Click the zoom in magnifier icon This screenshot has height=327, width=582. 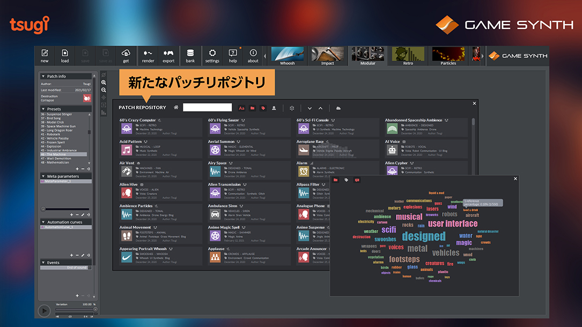(x=104, y=83)
